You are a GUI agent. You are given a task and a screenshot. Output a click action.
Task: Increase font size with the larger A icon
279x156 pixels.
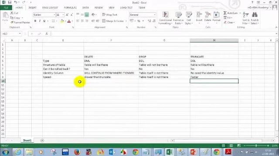coord(67,15)
